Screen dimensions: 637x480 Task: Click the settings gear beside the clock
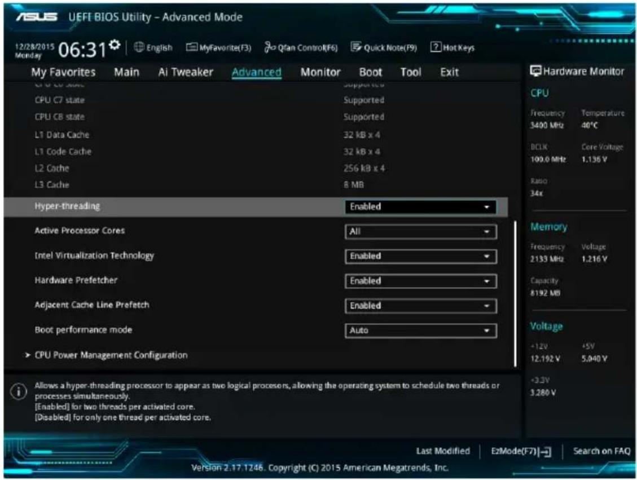pos(115,45)
